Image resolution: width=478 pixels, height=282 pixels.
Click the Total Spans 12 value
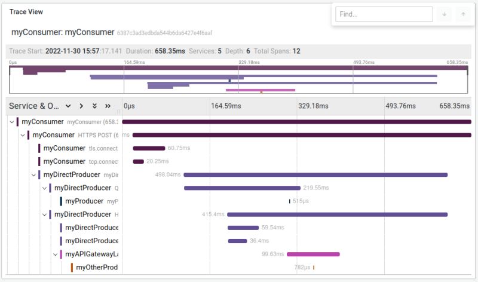[x=296, y=51]
